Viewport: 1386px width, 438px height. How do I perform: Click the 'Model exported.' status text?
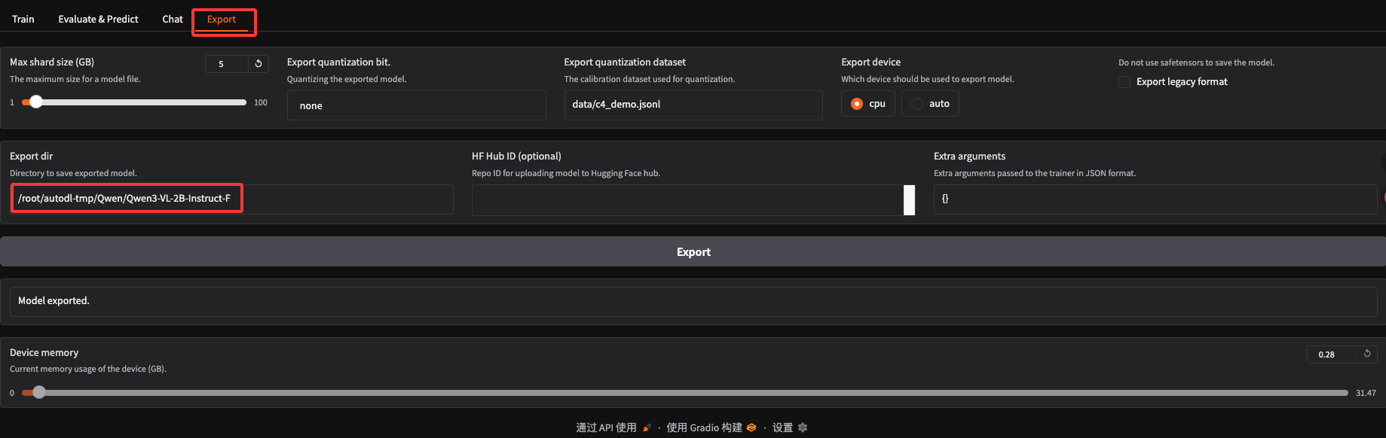(54, 301)
